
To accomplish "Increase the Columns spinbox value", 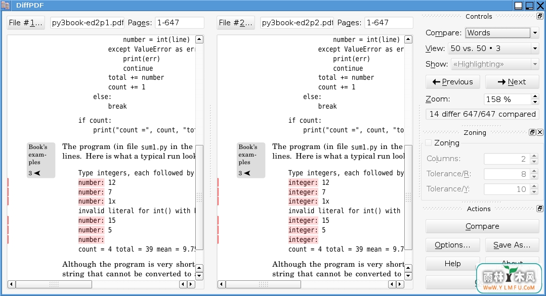I will (534, 156).
